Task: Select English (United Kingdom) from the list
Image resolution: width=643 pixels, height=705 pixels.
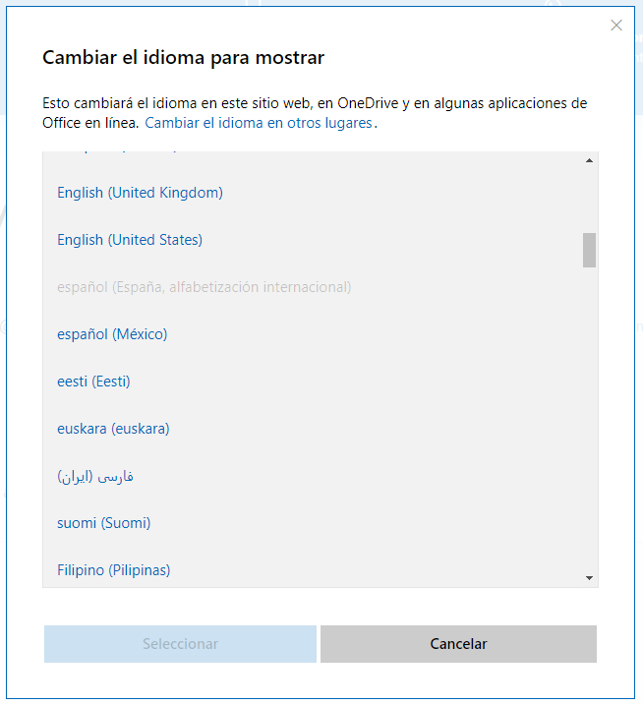Action: pos(140,193)
